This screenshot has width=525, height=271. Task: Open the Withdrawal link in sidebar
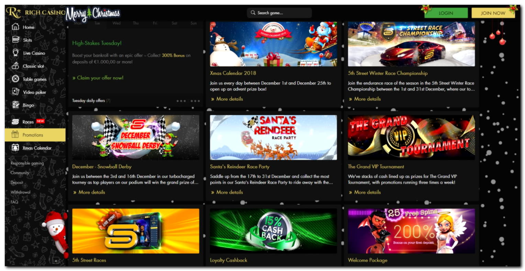21,192
